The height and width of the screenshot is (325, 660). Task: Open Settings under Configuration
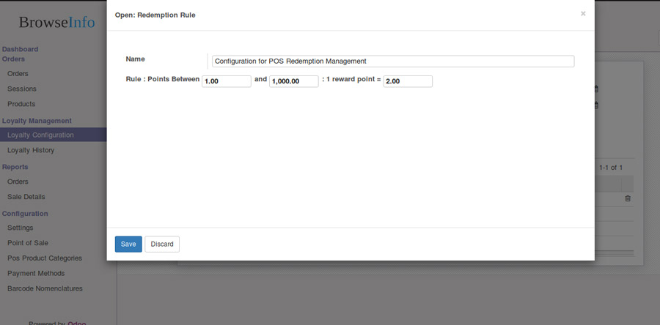coord(21,228)
